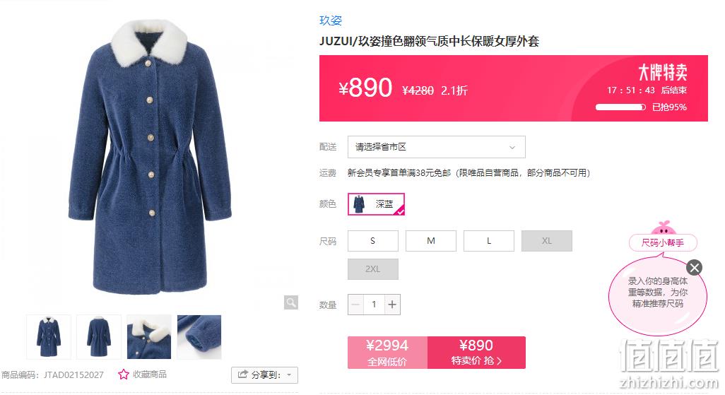Click the 玖姿 brand link
The height and width of the screenshot is (395, 725).
[x=331, y=20]
